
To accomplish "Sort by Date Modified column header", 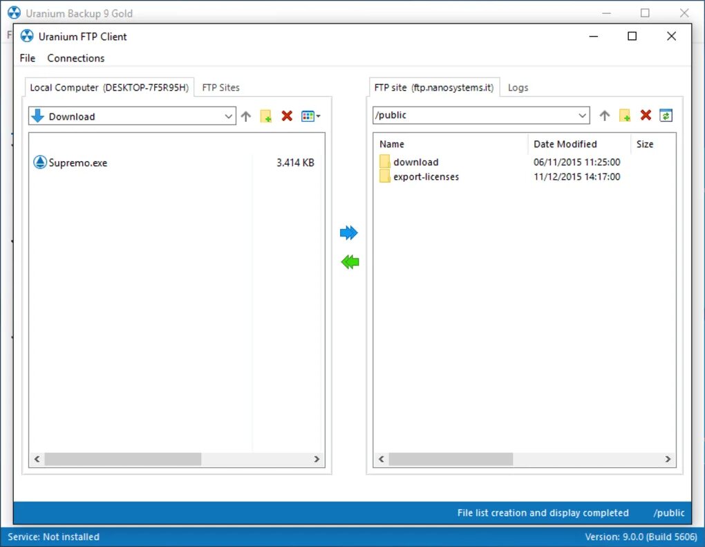I will click(579, 144).
